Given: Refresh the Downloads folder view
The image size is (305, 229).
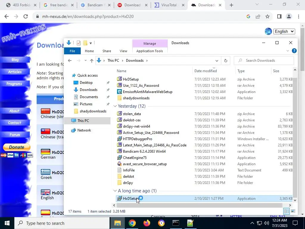Looking at the screenshot, I should 226,61.
